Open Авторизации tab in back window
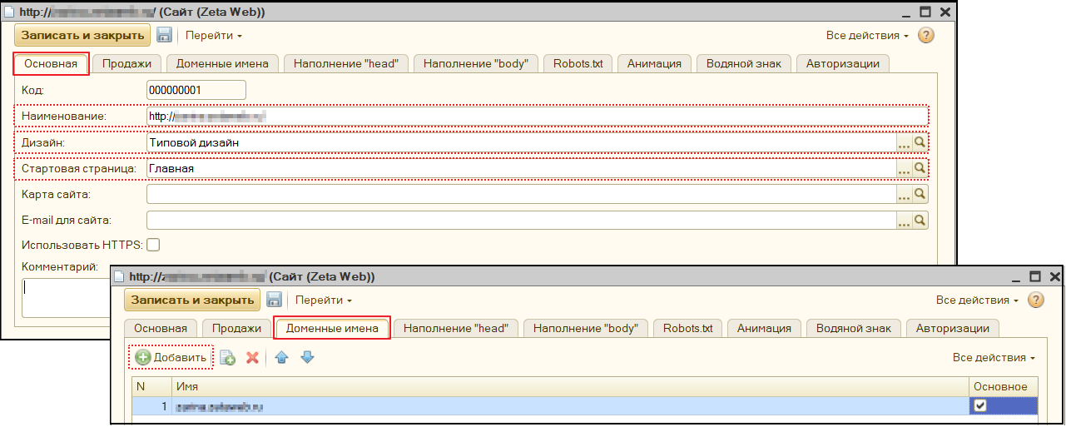 tap(842, 64)
